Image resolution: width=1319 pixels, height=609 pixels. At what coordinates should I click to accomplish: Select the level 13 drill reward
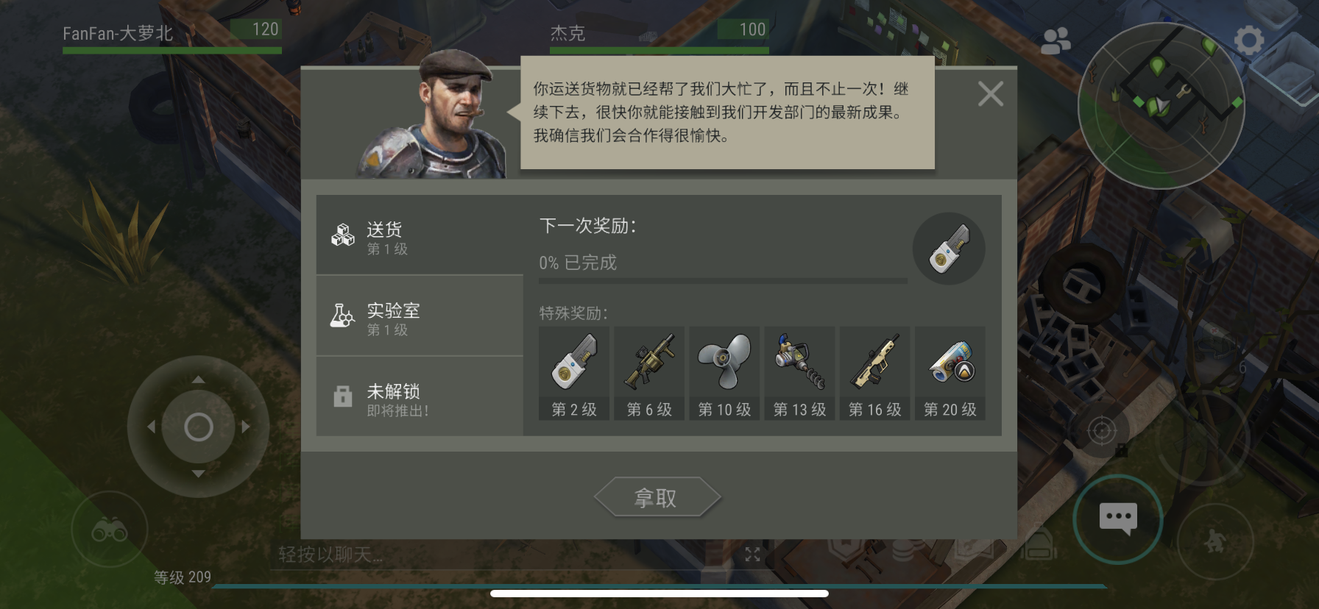(x=799, y=374)
